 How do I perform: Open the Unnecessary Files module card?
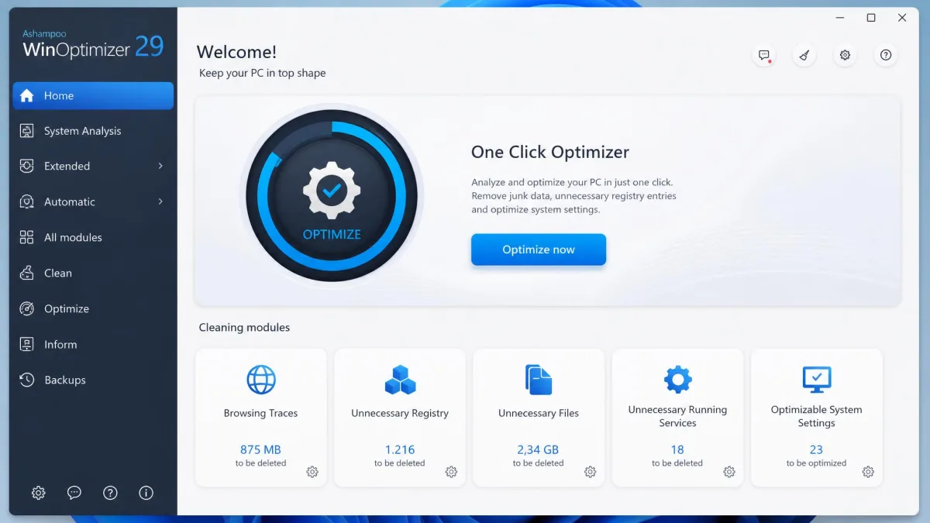pyautogui.click(x=539, y=418)
